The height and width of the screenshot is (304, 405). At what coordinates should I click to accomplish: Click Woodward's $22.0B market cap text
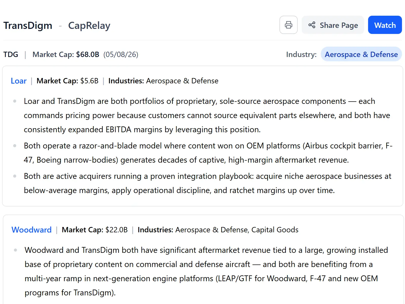coord(116,230)
